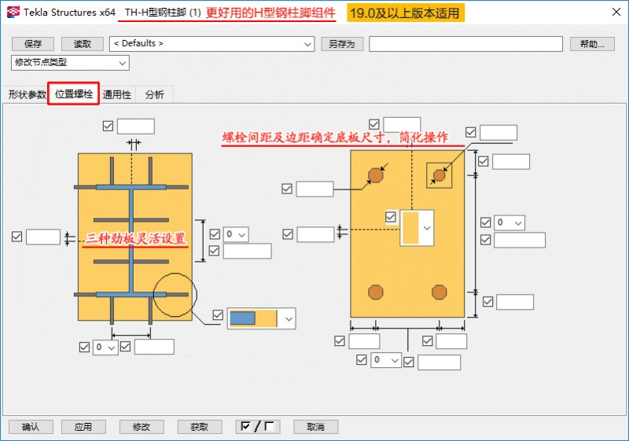Screen dimensions: 629x441
Task: Close the Tekla Structures dialog
Action: click(616, 12)
